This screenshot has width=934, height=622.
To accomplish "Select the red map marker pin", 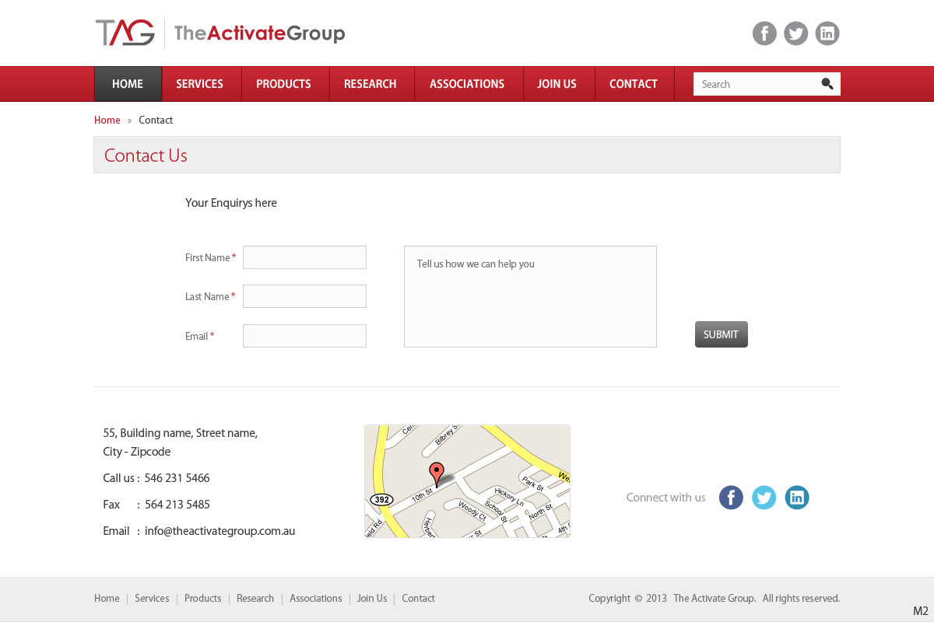I will point(437,473).
